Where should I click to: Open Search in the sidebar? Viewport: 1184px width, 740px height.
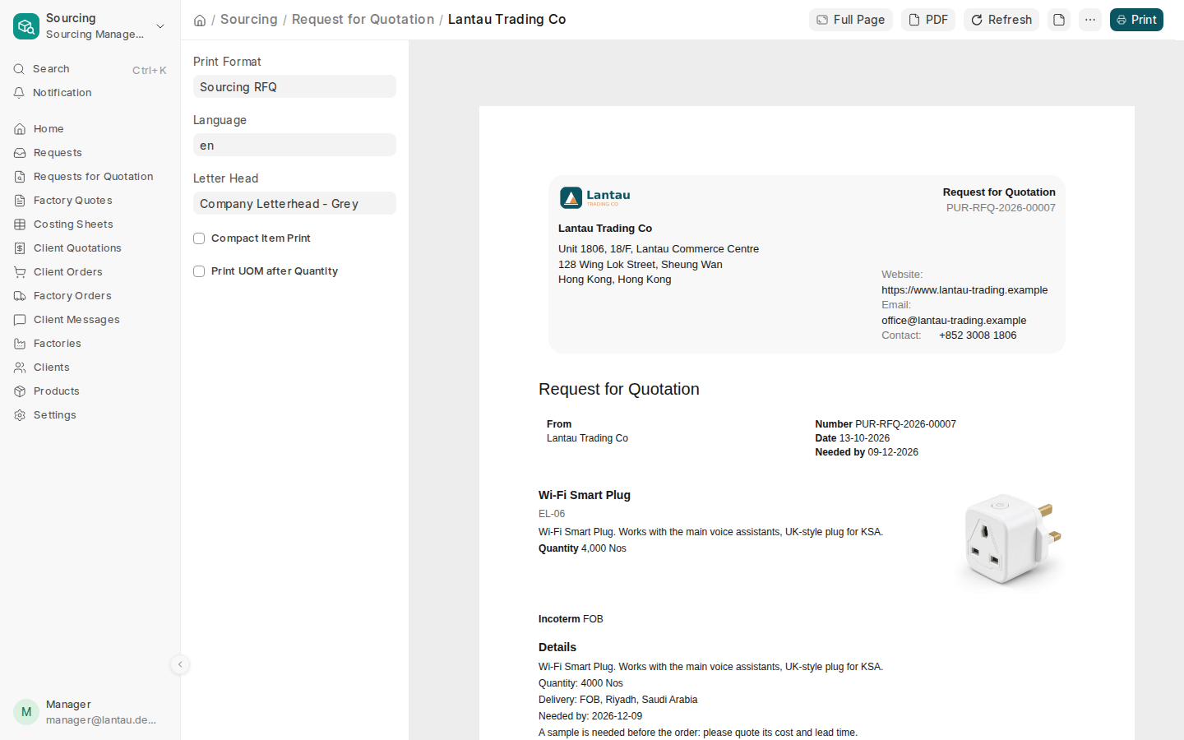(x=90, y=69)
